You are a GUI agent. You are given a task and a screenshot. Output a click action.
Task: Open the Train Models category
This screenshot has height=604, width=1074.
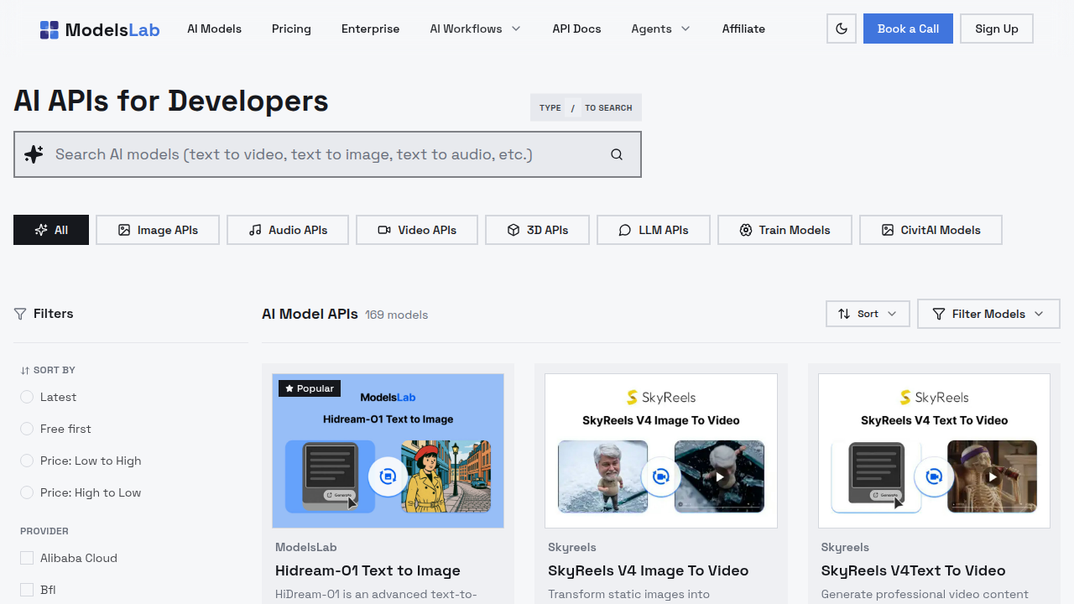(x=785, y=230)
